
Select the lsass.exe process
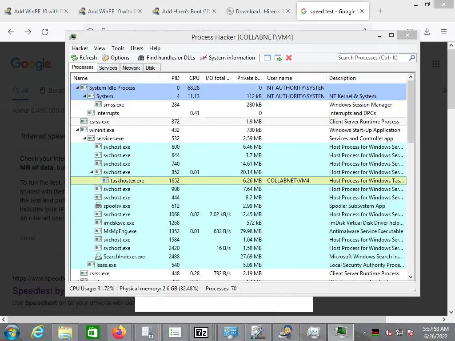pyautogui.click(x=239, y=265)
